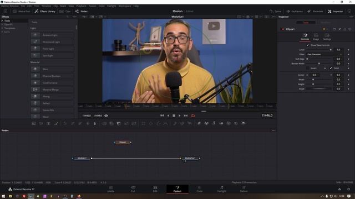
Task: Click the Effects panel search icon
Action: pyautogui.click(x=68, y=17)
